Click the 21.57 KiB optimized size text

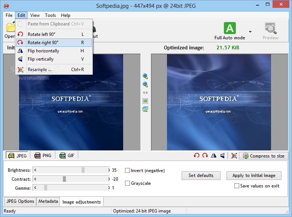point(228,48)
